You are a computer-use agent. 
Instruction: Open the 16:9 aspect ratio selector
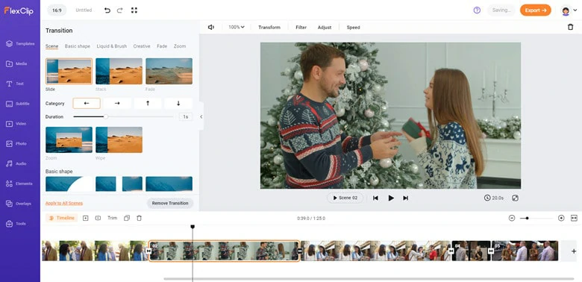[x=57, y=10]
